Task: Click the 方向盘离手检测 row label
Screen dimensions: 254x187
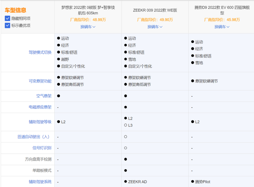Action: 38,159
